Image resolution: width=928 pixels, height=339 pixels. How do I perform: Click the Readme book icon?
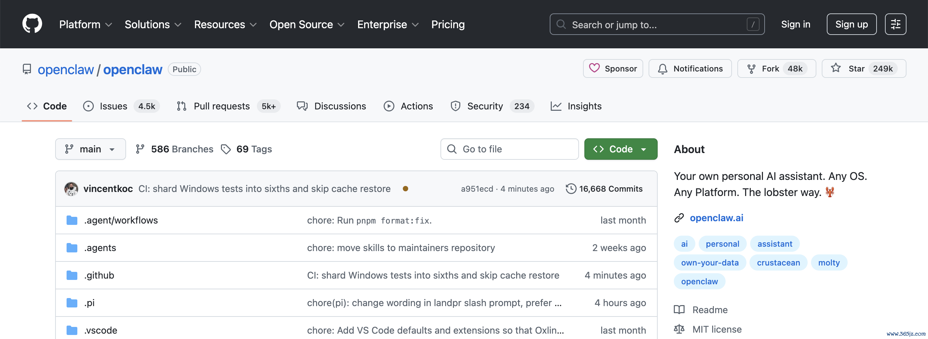pos(679,309)
